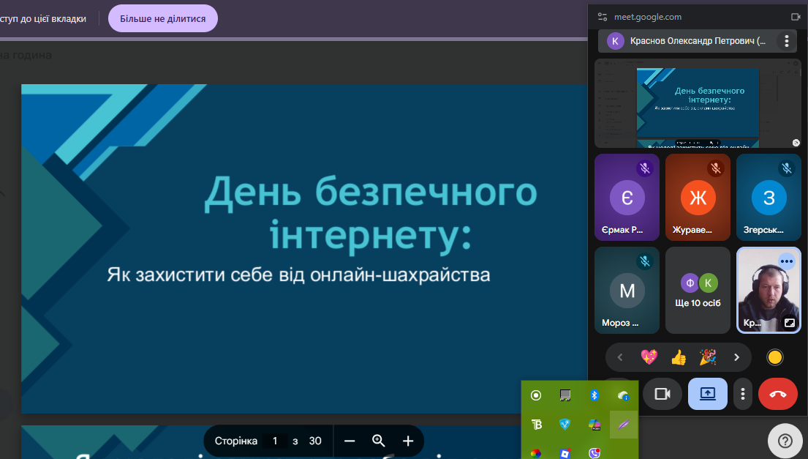Toggle the camera in the Meet toolbar
Screen dimensions: 808x459
[x=662, y=394]
